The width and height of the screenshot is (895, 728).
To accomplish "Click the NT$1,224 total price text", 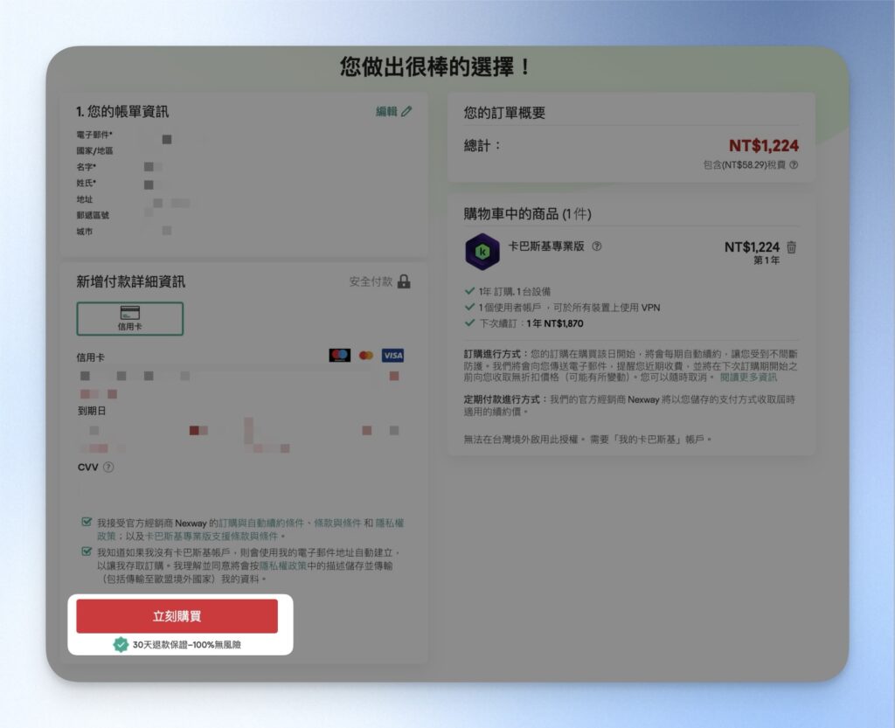I will (764, 145).
